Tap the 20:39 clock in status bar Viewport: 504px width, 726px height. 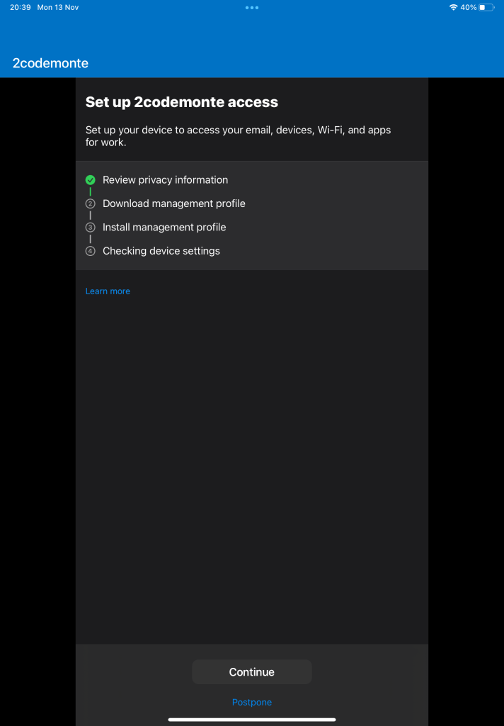(20, 7)
